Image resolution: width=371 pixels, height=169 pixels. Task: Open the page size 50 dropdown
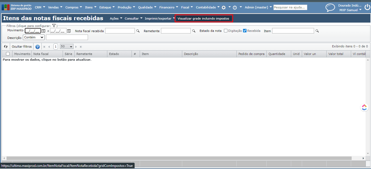pos(67,47)
